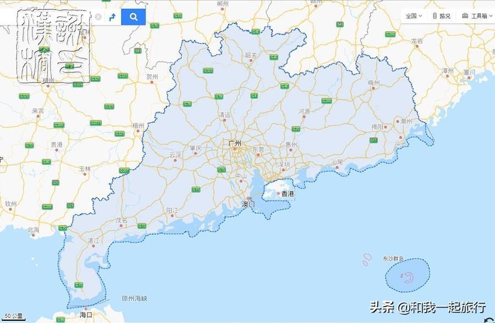
Task: Clear the search box with the X icon
Action: (98, 16)
